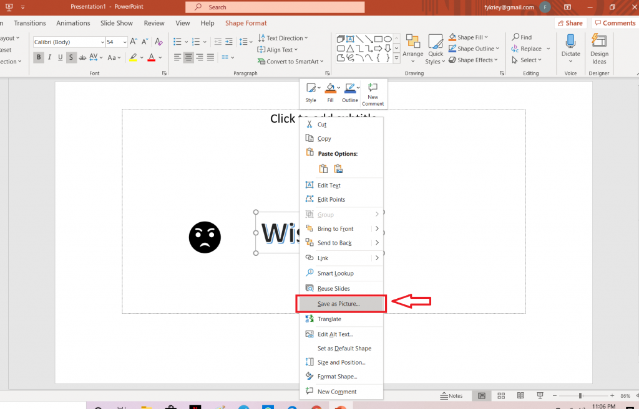Image resolution: width=639 pixels, height=409 pixels.
Task: Toggle text Shadow button
Action: (x=72, y=57)
